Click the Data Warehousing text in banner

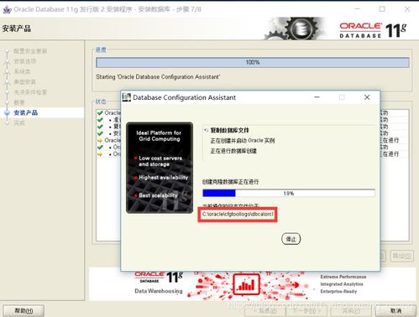(x=159, y=291)
